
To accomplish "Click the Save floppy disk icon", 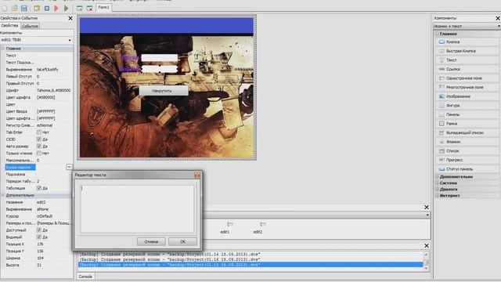I will point(24,8).
